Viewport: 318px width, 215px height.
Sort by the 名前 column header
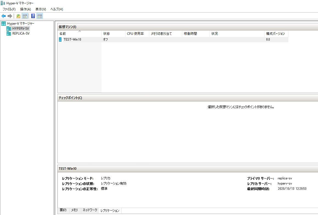click(x=80, y=34)
